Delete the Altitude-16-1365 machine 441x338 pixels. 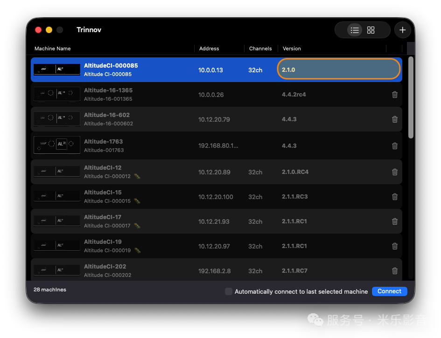(395, 95)
